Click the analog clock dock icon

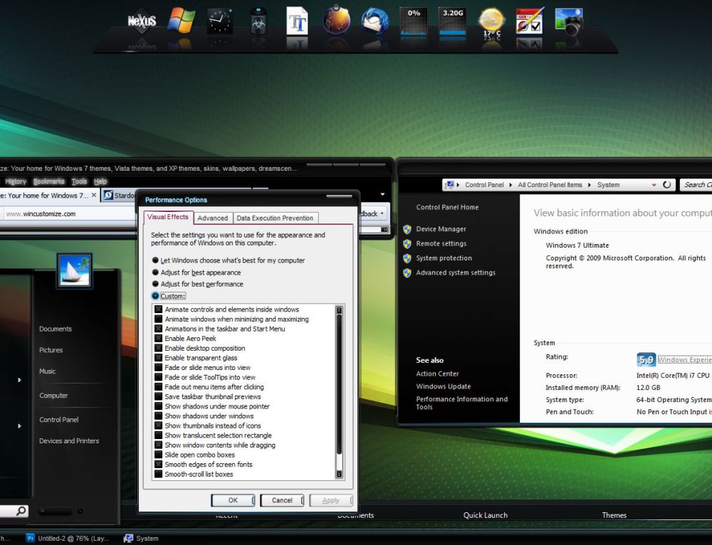pos(220,21)
